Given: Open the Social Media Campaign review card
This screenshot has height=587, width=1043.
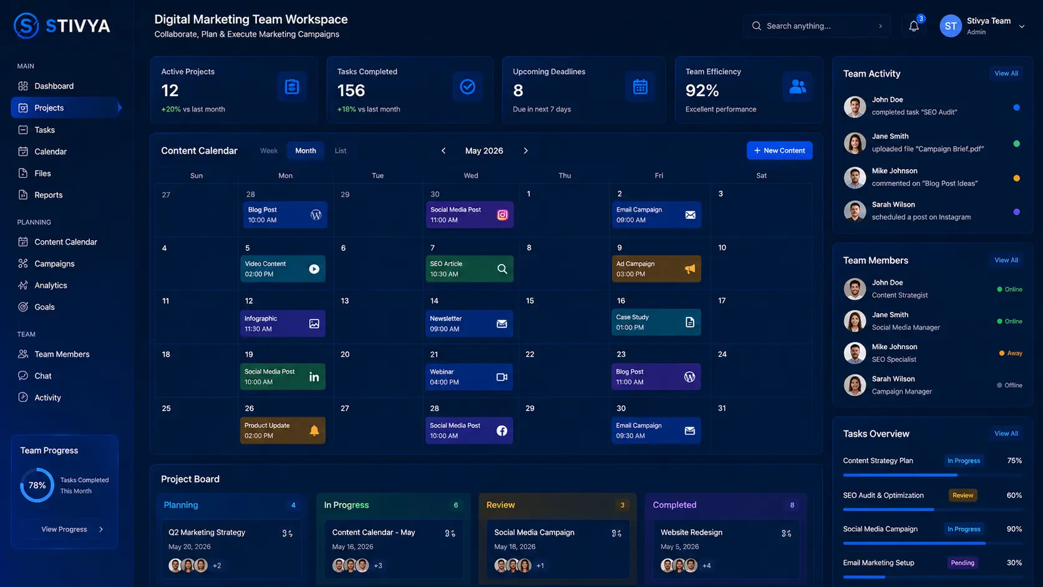Looking at the screenshot, I should [557, 549].
